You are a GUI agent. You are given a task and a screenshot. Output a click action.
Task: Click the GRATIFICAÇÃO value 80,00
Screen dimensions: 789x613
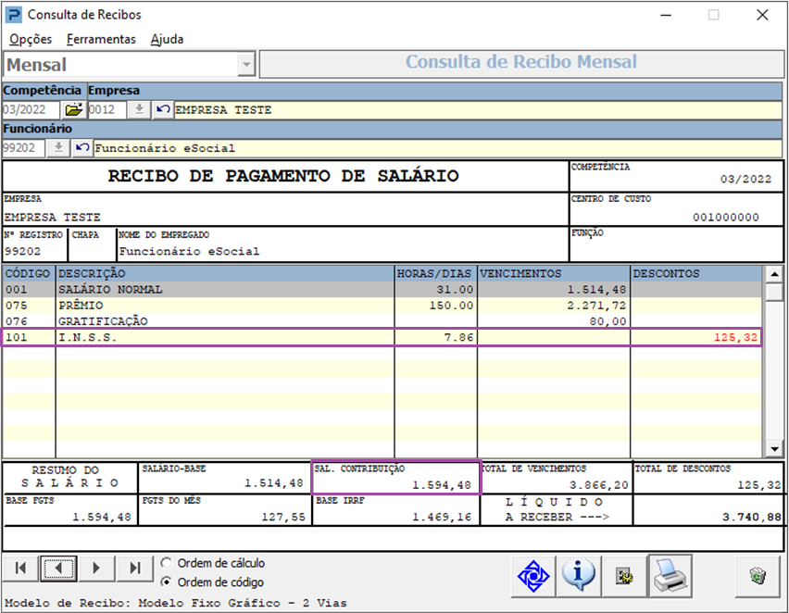(x=608, y=321)
